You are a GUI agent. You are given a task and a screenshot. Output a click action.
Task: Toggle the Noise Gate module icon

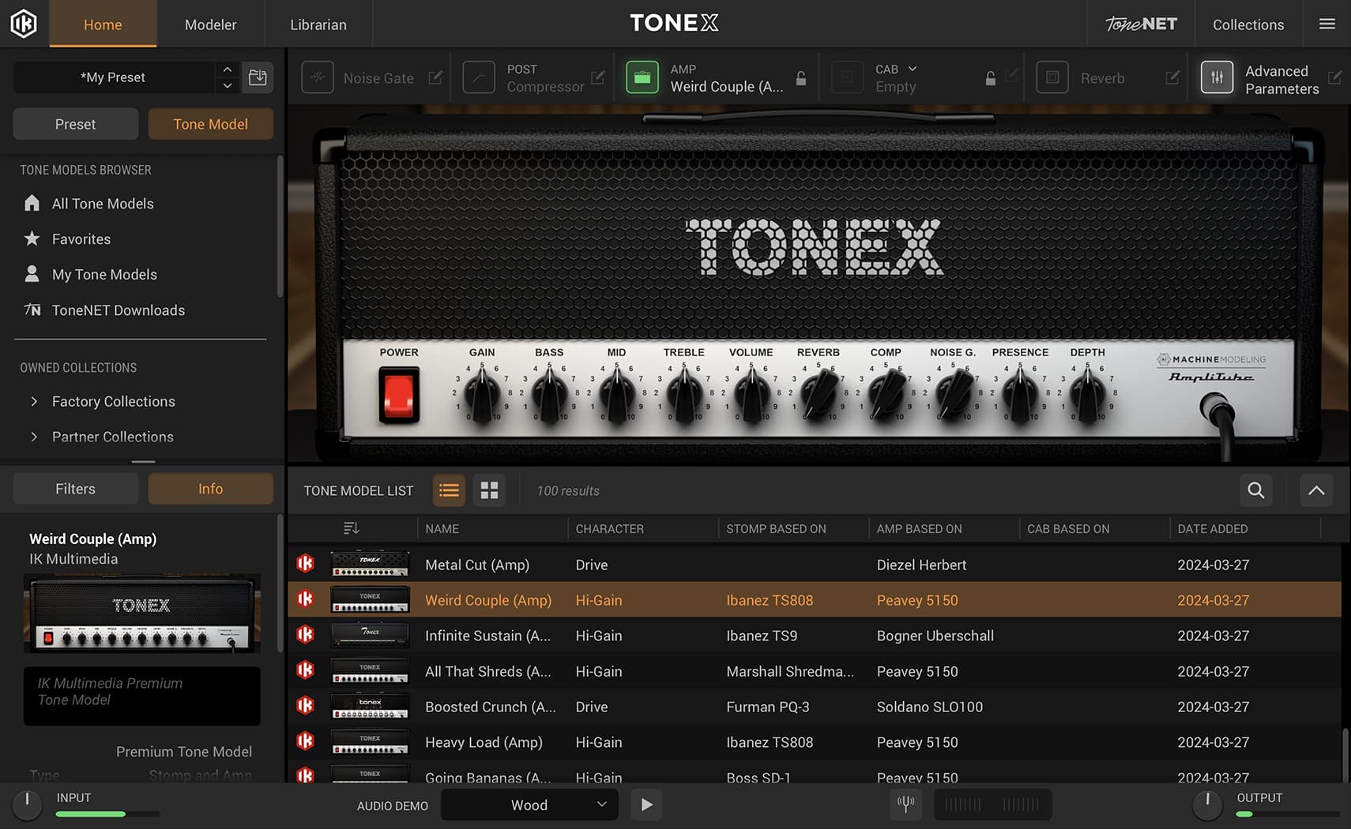coord(318,78)
